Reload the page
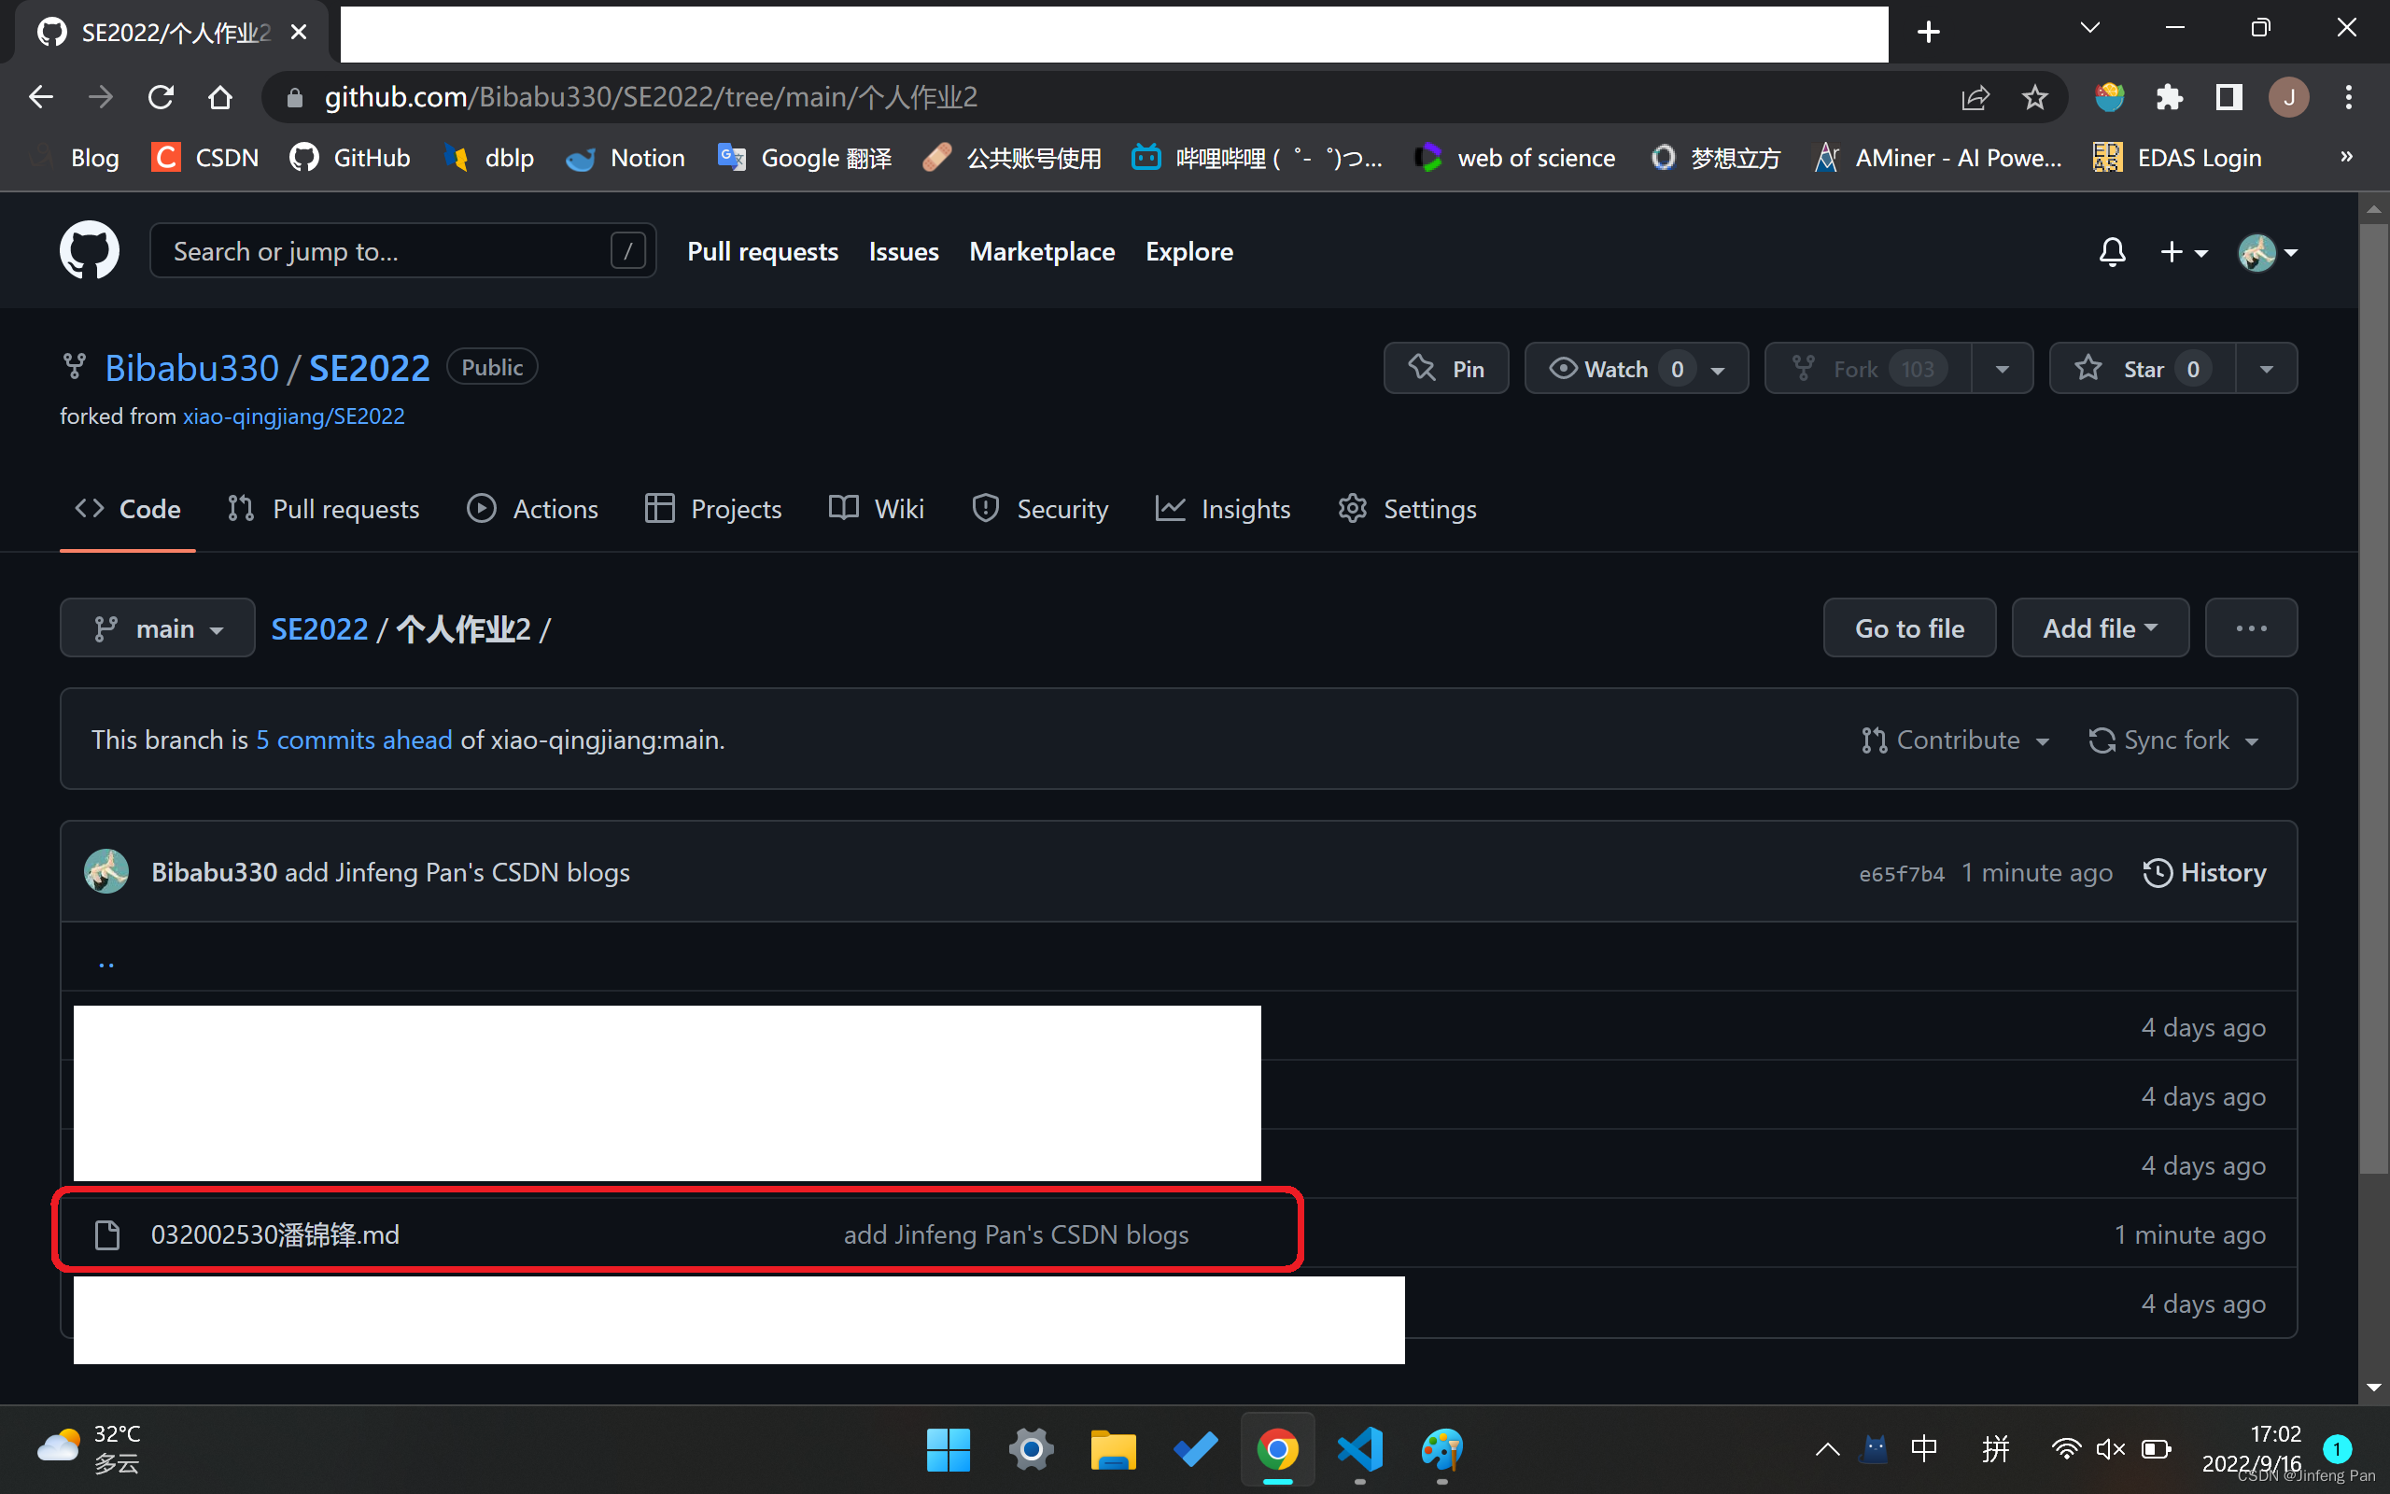The height and width of the screenshot is (1494, 2390). coord(161,97)
